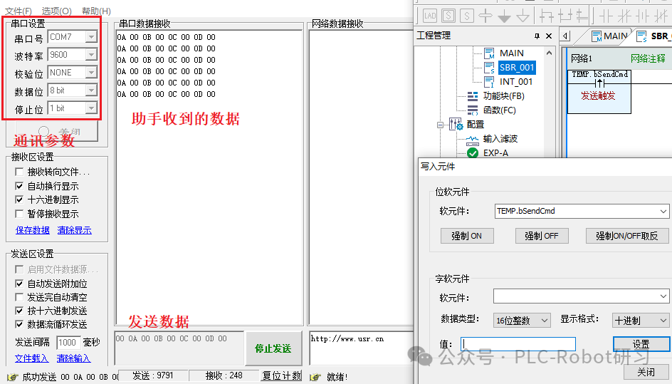Click the INT_001 interrupt icon in tree
This screenshot has width=672, height=384.
pos(489,81)
